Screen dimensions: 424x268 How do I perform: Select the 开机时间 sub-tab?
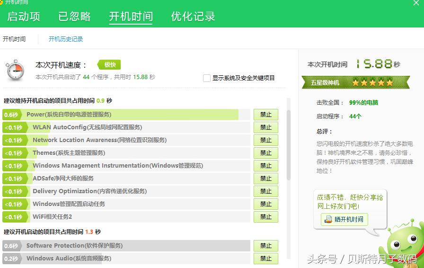[x=14, y=39]
